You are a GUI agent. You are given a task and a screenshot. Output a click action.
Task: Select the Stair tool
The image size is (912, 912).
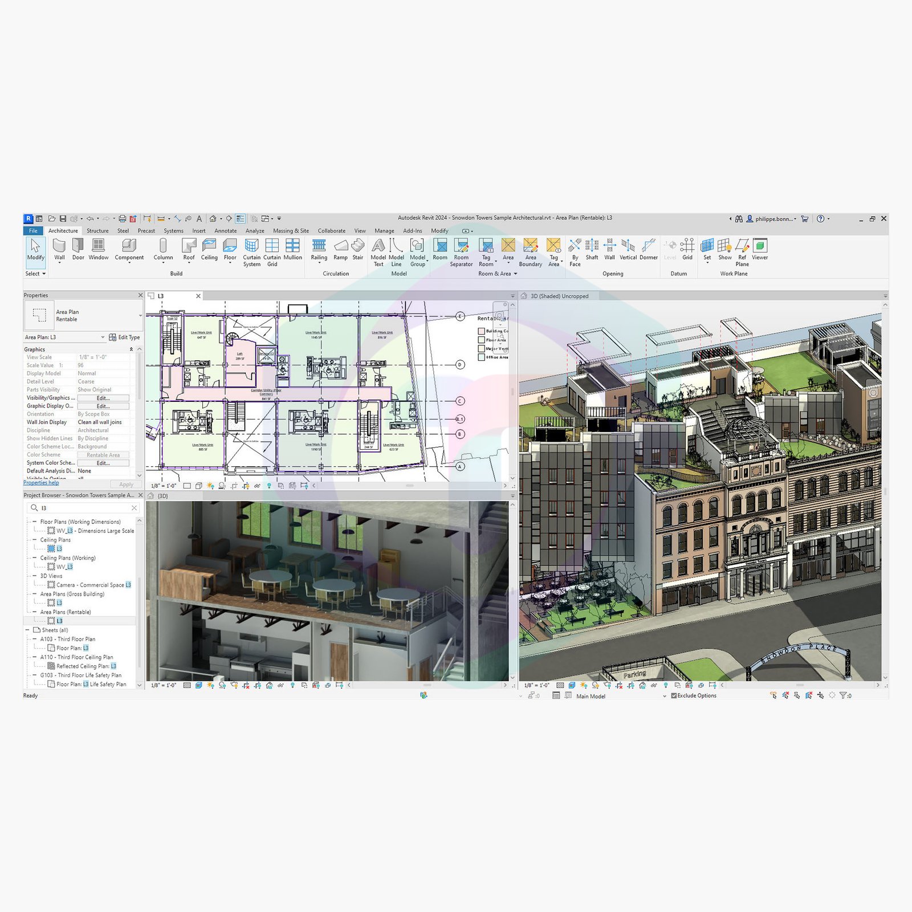(x=357, y=250)
